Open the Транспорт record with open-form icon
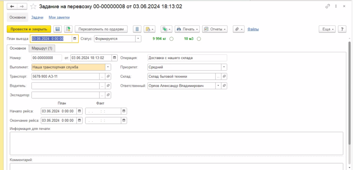Viewport: 353px width, 170px height. tap(108, 76)
